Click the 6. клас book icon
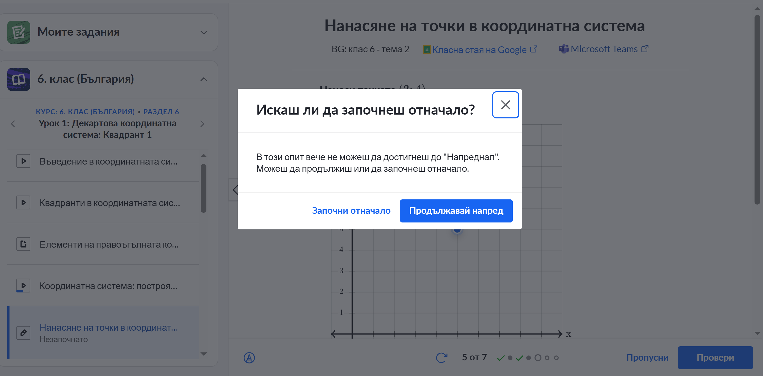The image size is (763, 376). [19, 79]
